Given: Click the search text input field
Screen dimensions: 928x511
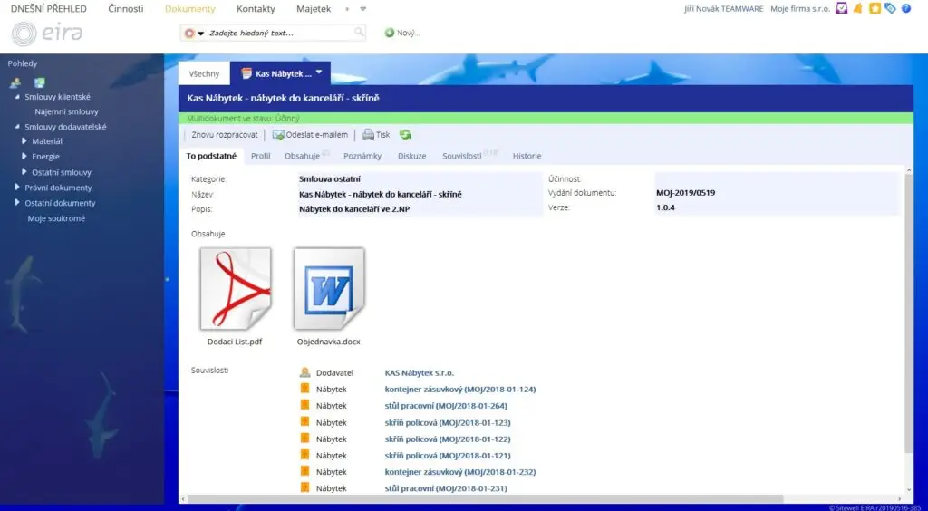Looking at the screenshot, I should [281, 33].
